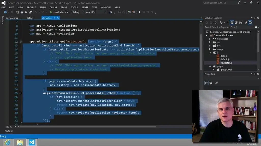The width and height of the screenshot is (261, 146).
Task: Open the FILE menu
Action: (3, 7)
